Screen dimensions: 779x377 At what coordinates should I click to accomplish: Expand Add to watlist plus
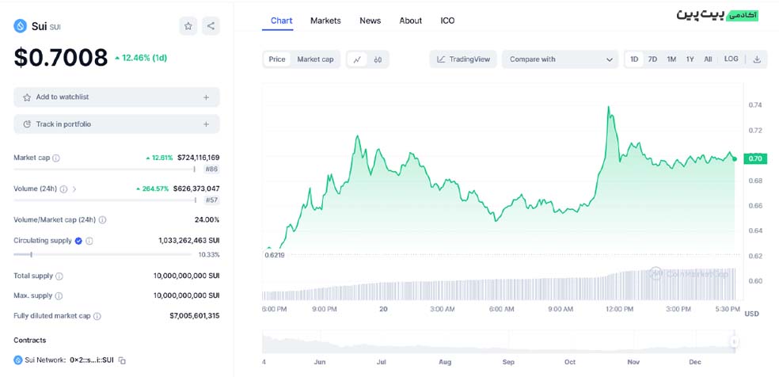206,97
